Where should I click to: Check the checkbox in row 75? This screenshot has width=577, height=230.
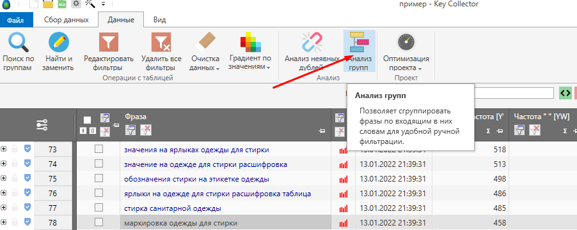tap(99, 178)
